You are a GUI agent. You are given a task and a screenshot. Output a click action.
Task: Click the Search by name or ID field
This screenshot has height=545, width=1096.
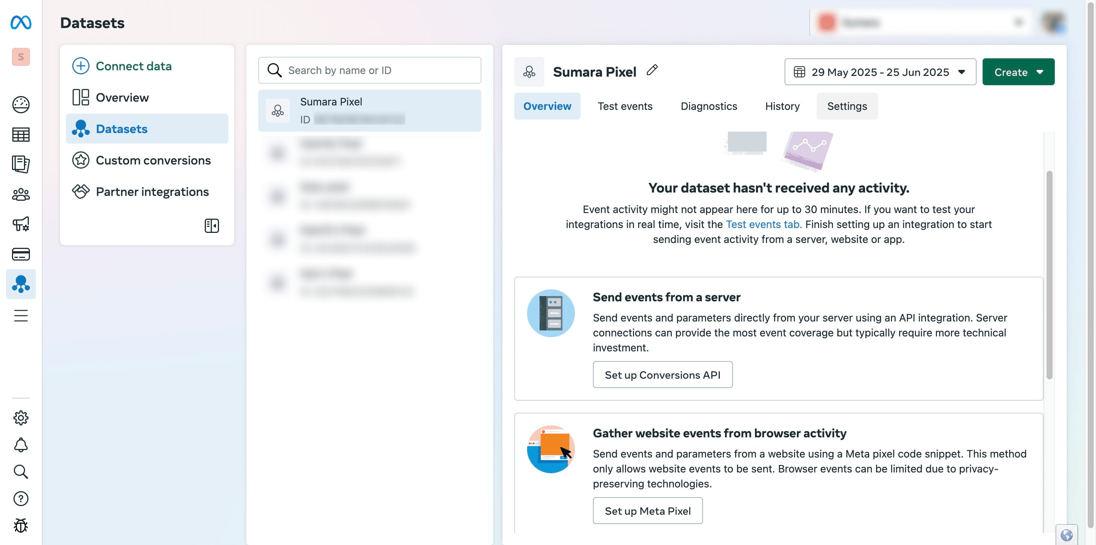click(369, 70)
